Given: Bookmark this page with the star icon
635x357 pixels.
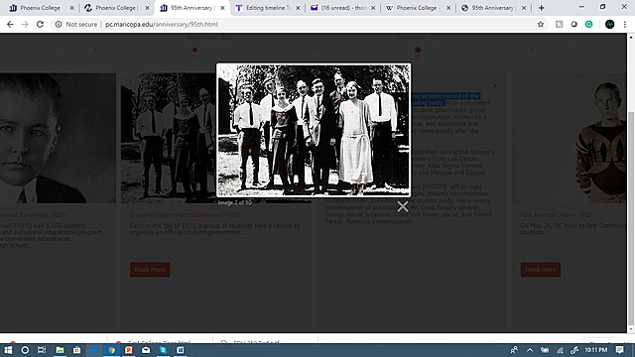Looking at the screenshot, I should pyautogui.click(x=541, y=24).
